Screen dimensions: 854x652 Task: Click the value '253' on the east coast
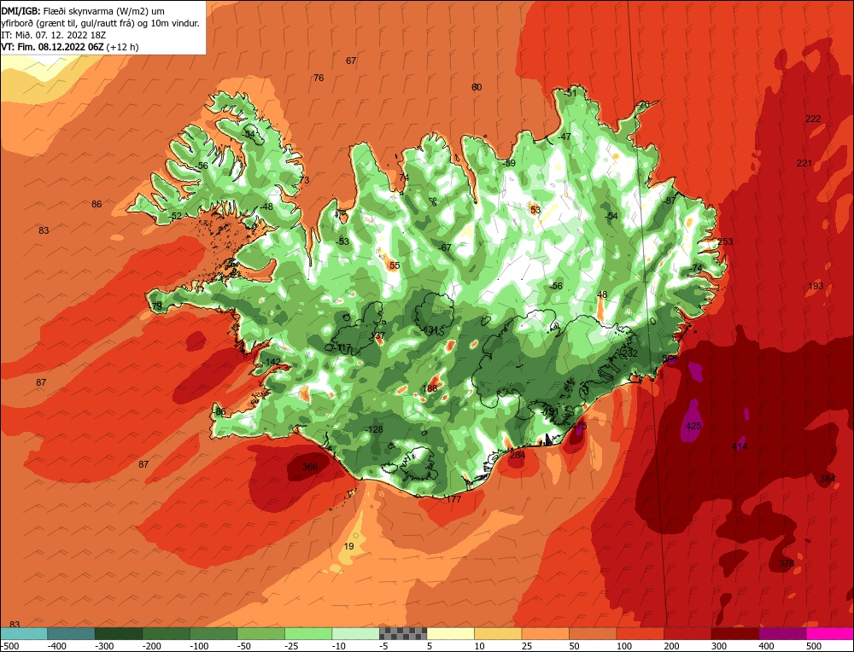(x=725, y=242)
